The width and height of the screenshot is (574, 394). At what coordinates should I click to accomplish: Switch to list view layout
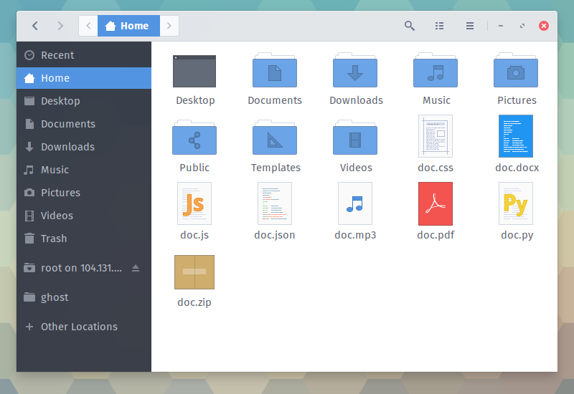(x=439, y=26)
